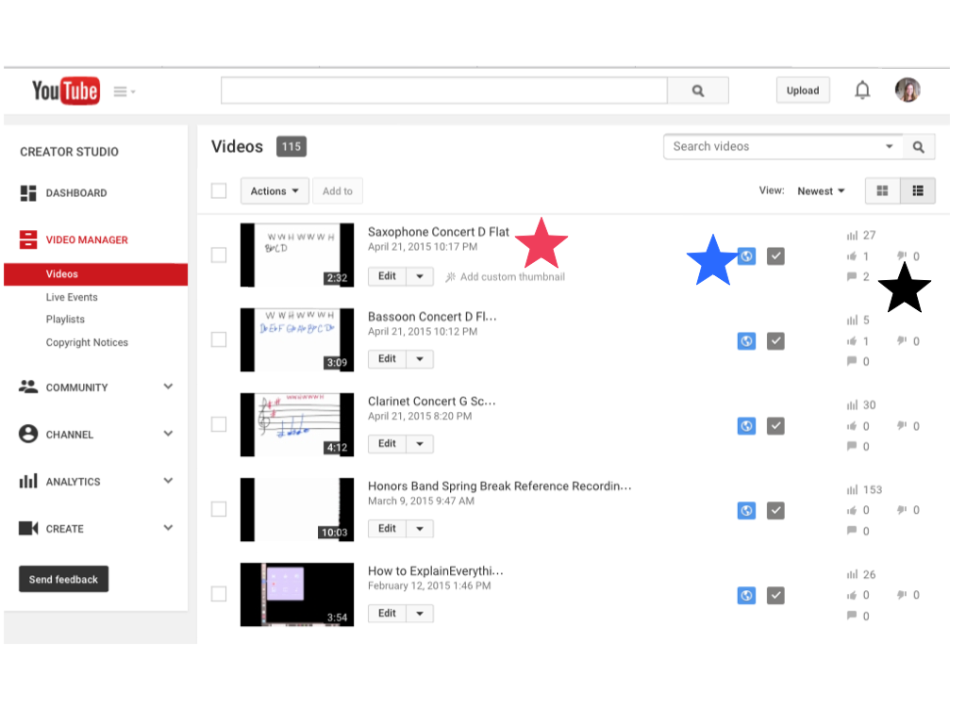Switch to list view layout
The image size is (966, 724).
[918, 190]
